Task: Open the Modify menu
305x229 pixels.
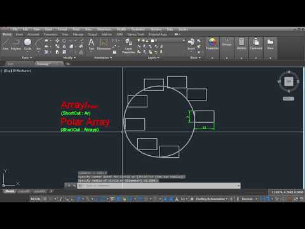Action: pos(121,29)
